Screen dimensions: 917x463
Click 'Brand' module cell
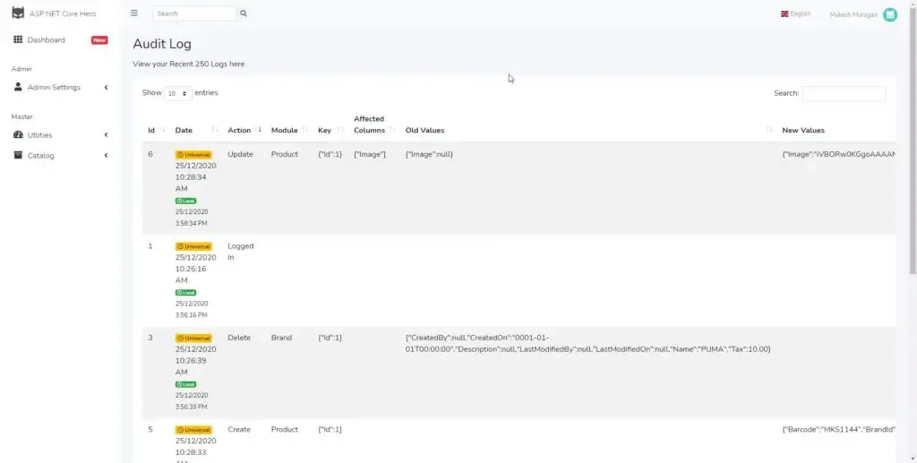click(x=281, y=338)
